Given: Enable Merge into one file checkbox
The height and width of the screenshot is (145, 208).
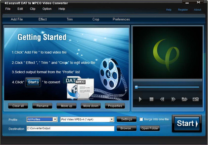Looking at the screenshot, I should pos(141,119).
